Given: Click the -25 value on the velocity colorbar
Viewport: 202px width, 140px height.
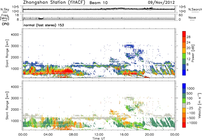Looking at the screenshot, I should coord(190,108).
